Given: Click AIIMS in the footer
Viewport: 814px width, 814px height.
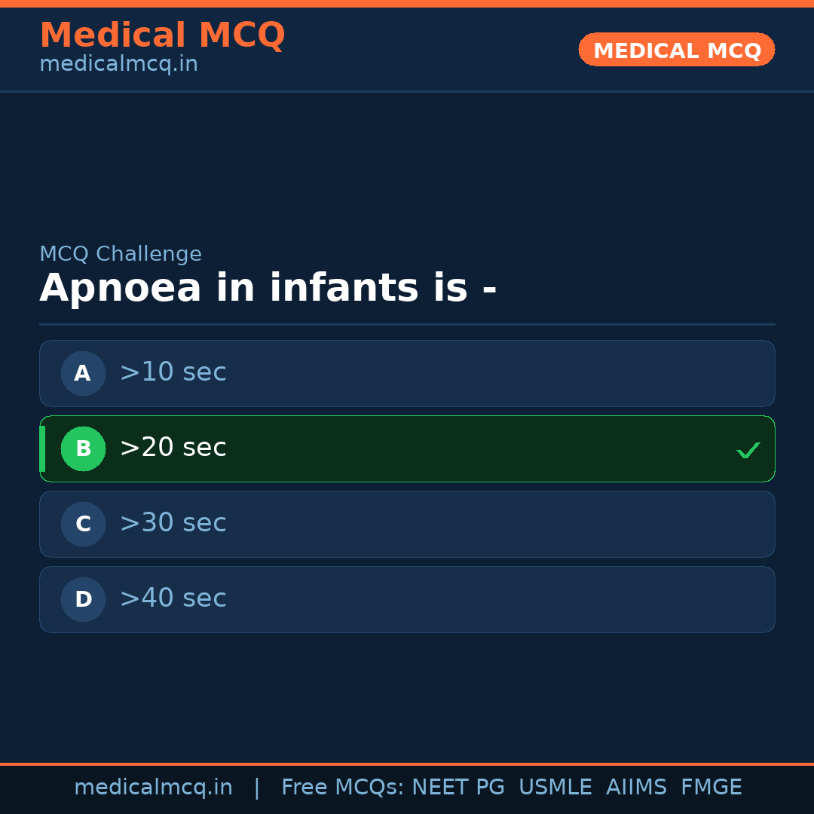Looking at the screenshot, I should pos(636,788).
